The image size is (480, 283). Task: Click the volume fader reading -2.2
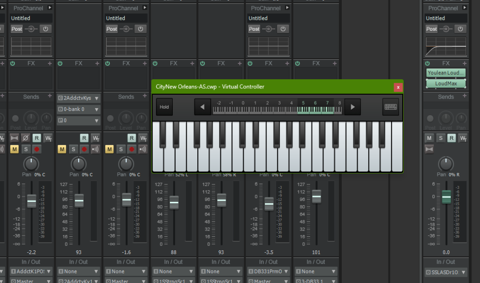32,201
